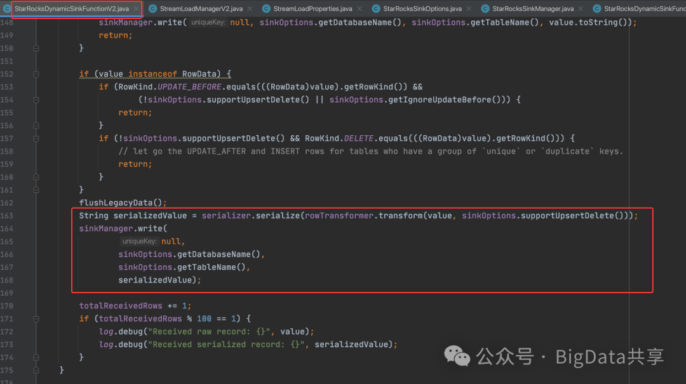The height and width of the screenshot is (384, 686).
Task: Click the UPDATE_BEFORE constant on line 153
Action: point(189,87)
